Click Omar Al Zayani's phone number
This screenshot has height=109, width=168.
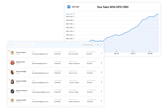click(x=57, y=54)
